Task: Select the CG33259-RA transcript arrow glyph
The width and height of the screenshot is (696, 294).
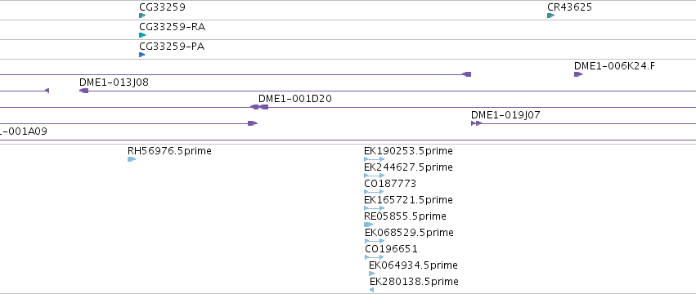Action: click(x=142, y=35)
